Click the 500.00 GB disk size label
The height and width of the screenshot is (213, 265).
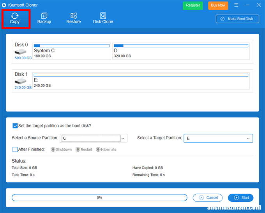click(23, 58)
